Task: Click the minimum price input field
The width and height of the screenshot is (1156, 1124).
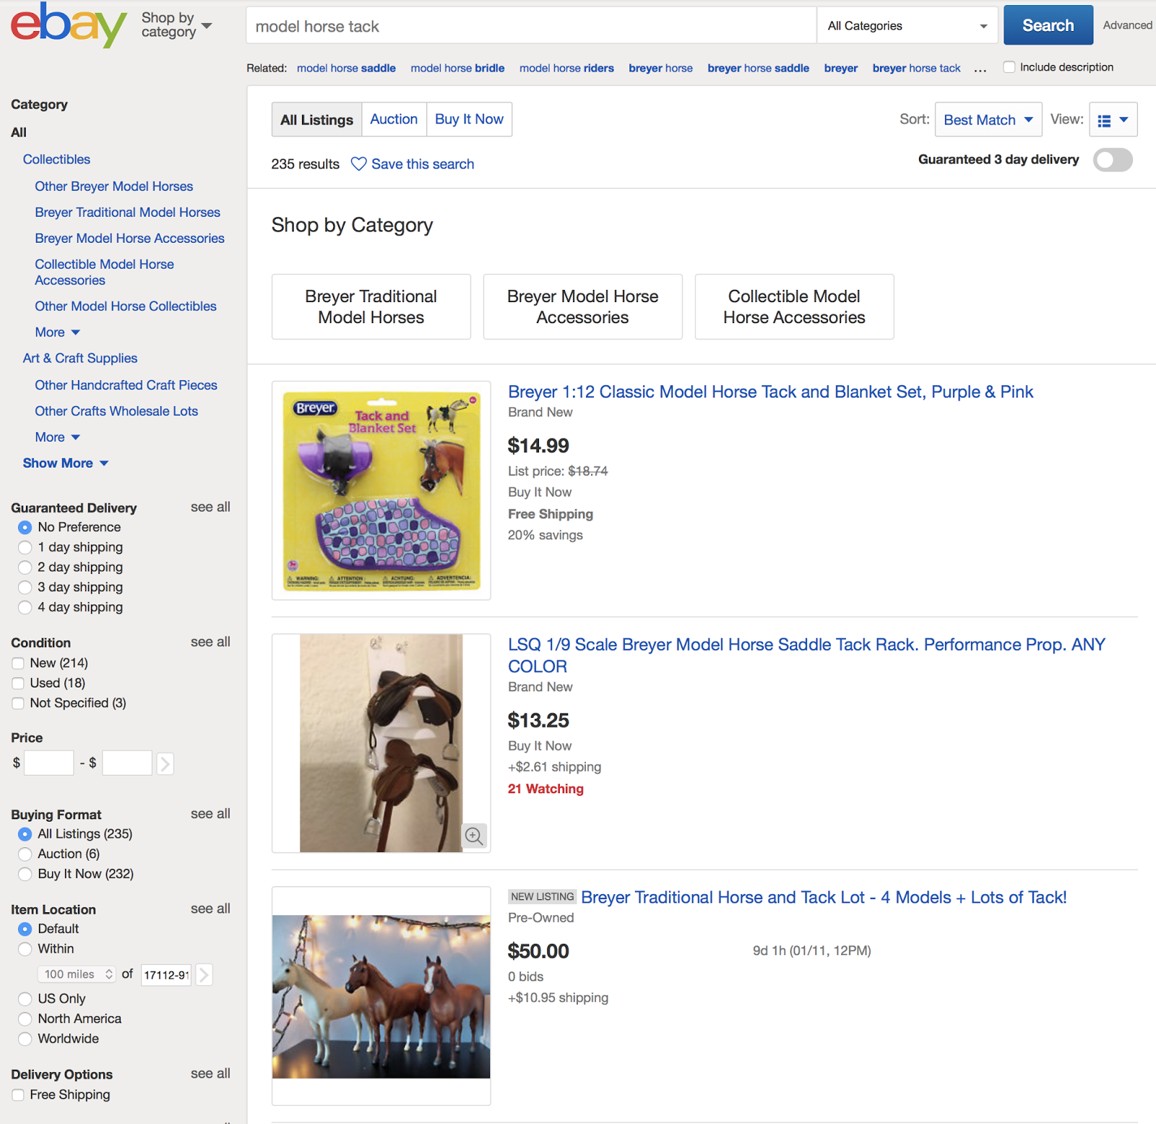Action: coord(49,763)
